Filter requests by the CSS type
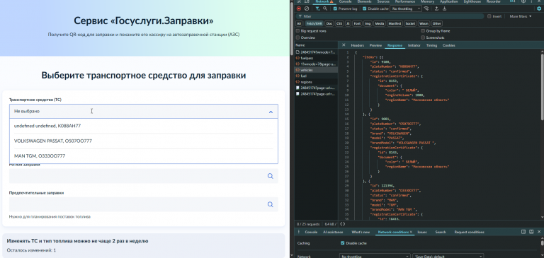 coord(339,23)
